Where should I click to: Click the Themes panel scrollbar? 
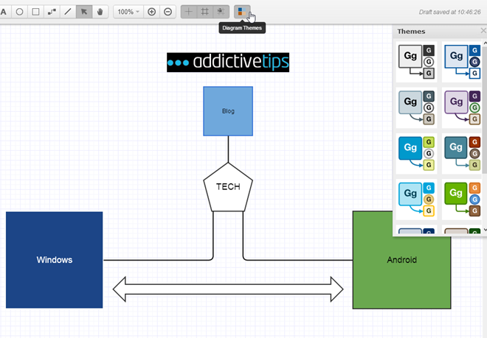(485, 108)
